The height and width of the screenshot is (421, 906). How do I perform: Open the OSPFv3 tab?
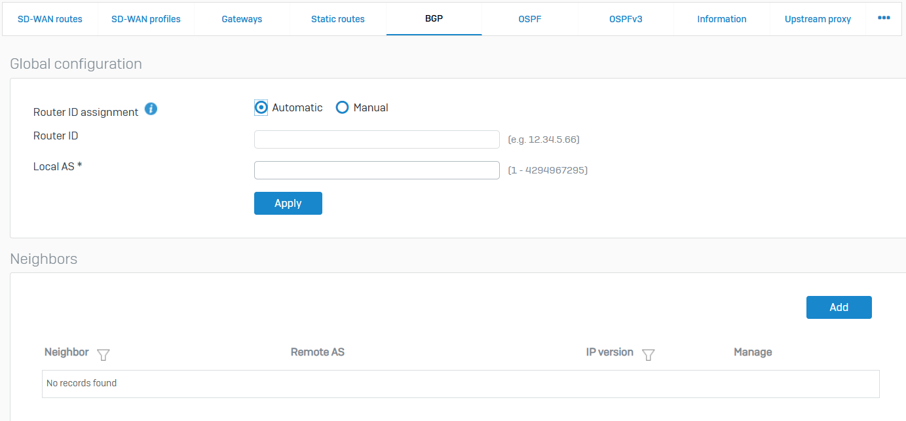coord(626,19)
